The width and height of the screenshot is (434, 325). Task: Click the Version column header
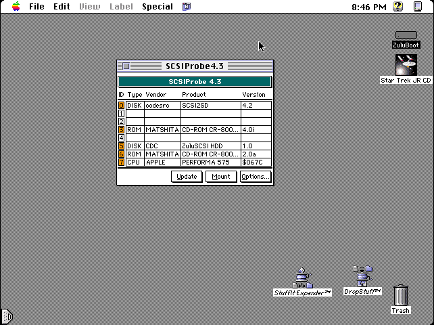[x=254, y=95]
